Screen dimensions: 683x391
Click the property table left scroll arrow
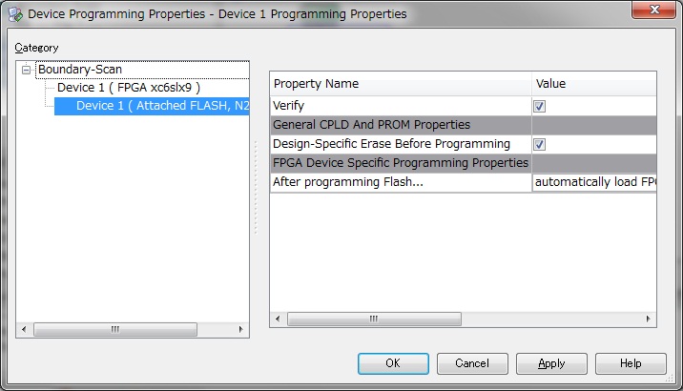tap(278, 319)
